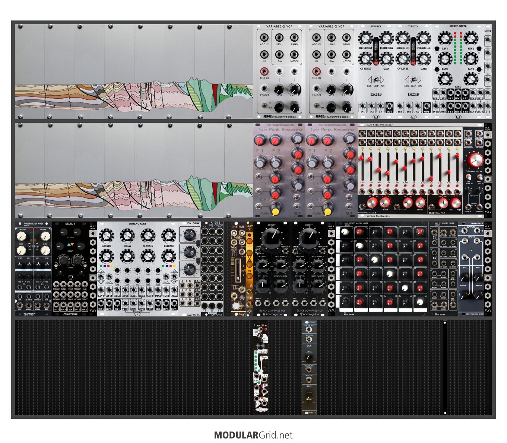The width and height of the screenshot is (507, 443).
Task: Click BAND jack on right Variable Q VCF
Action: [x=346, y=38]
